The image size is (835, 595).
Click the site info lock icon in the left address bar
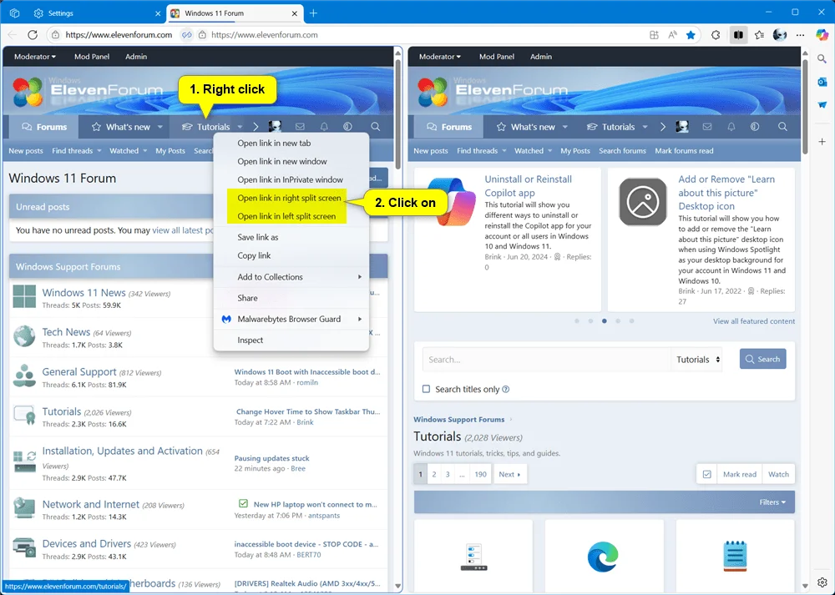55,35
